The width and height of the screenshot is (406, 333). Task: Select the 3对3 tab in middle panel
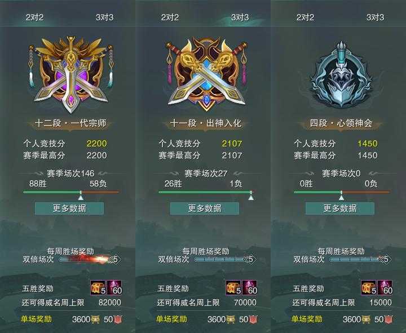[240, 17]
